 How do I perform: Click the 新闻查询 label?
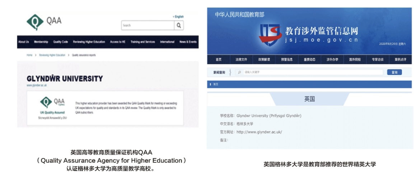click(219, 72)
